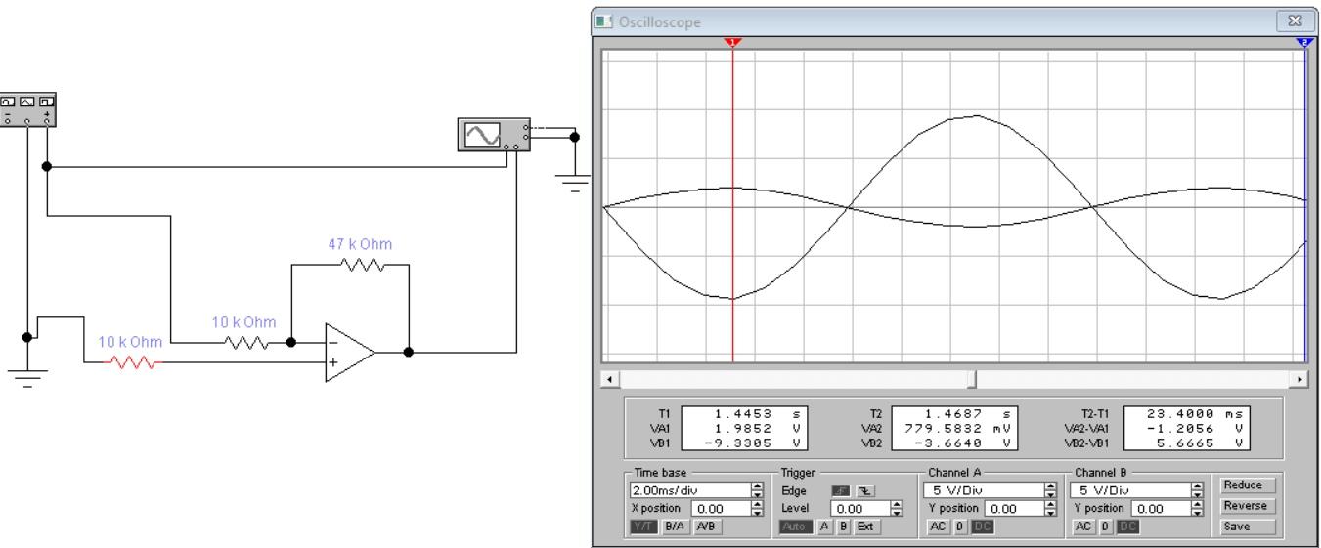The image size is (1321, 548).
Task: Switch display mode to A/B
Action: pos(707,527)
